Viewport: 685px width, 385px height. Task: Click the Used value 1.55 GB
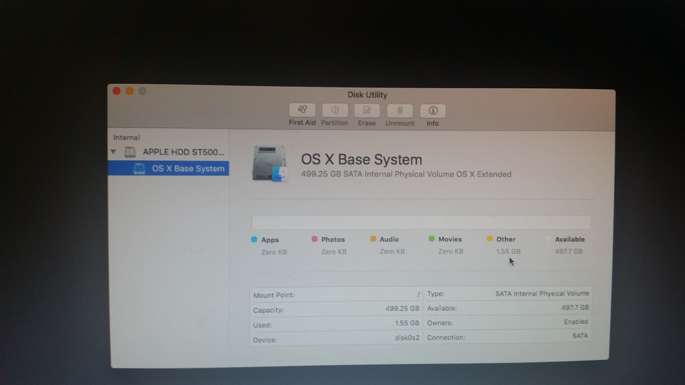407,323
